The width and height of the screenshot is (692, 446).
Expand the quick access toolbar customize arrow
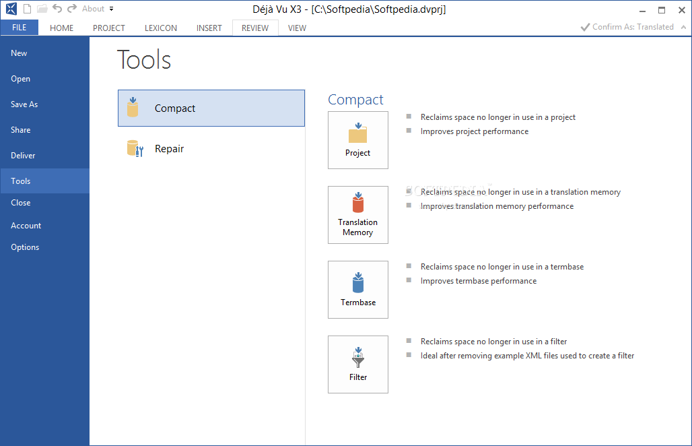point(111,9)
